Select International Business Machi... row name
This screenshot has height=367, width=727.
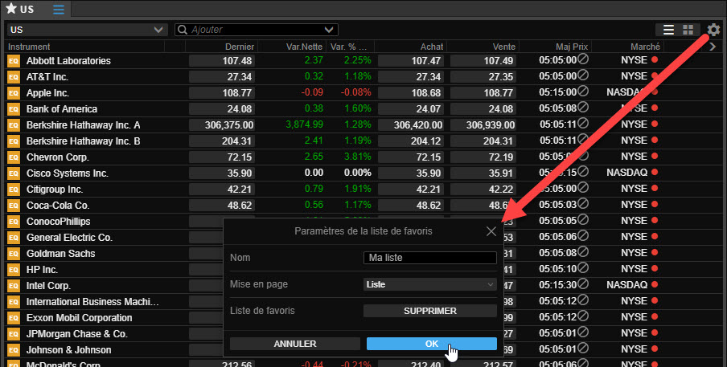[x=92, y=302]
